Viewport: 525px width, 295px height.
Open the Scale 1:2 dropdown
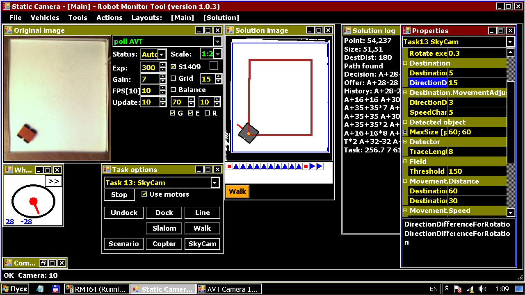pos(217,54)
